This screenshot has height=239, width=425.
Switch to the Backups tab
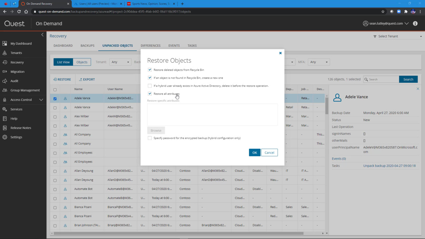click(x=87, y=45)
